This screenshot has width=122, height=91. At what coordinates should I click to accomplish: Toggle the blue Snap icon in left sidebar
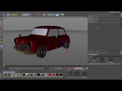coord(2,46)
